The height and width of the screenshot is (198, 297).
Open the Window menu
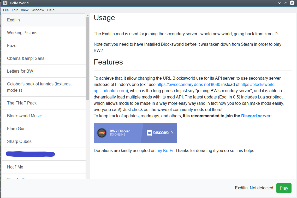click(x=38, y=10)
